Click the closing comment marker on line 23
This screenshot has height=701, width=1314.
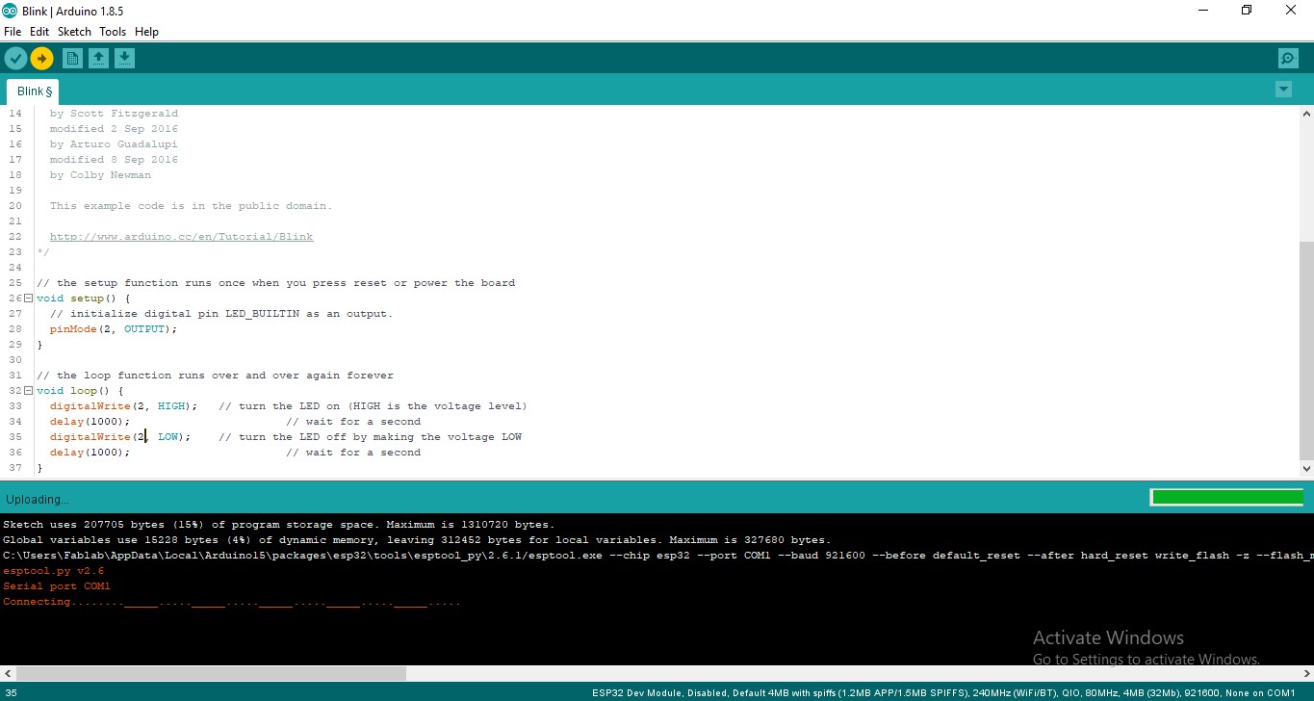[42, 252]
